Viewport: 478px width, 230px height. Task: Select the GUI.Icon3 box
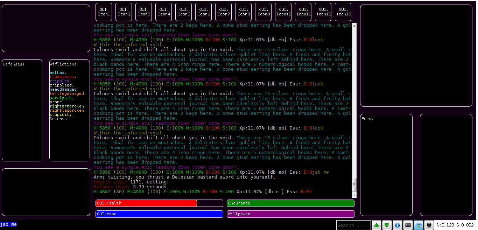point(144,12)
